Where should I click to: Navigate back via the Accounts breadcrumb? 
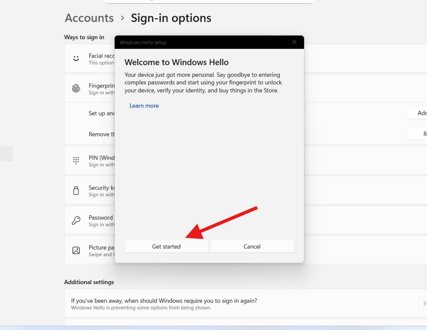pyautogui.click(x=89, y=18)
